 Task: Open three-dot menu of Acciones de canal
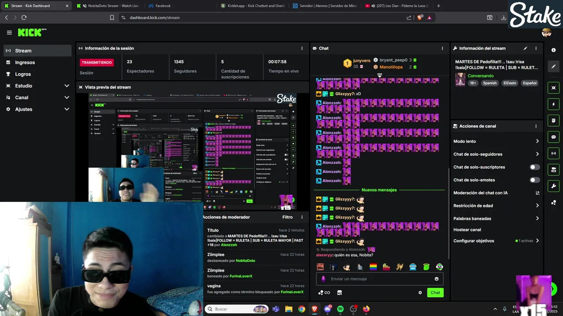click(x=536, y=126)
